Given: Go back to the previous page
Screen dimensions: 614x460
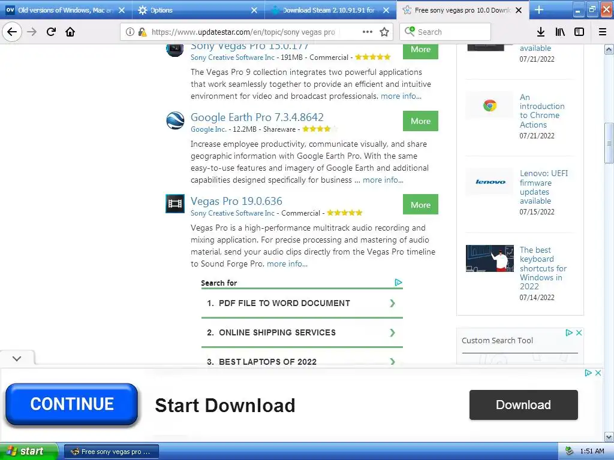Looking at the screenshot, I should coord(12,32).
